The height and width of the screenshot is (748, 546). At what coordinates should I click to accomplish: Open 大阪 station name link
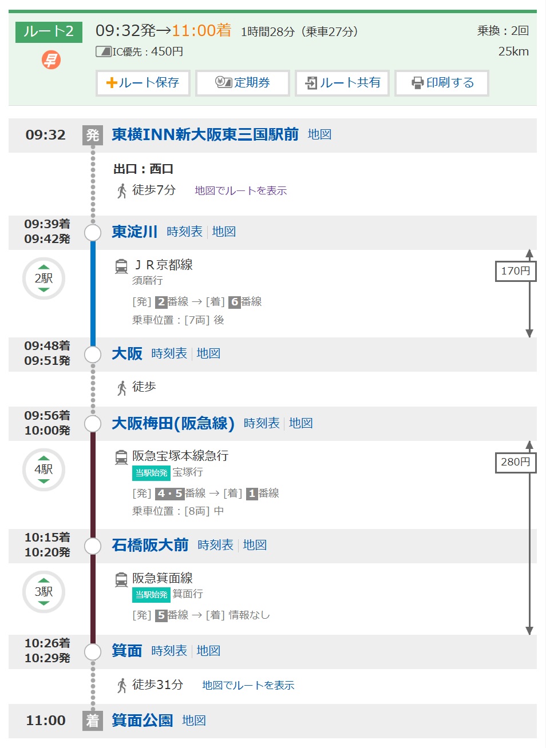click(x=127, y=353)
